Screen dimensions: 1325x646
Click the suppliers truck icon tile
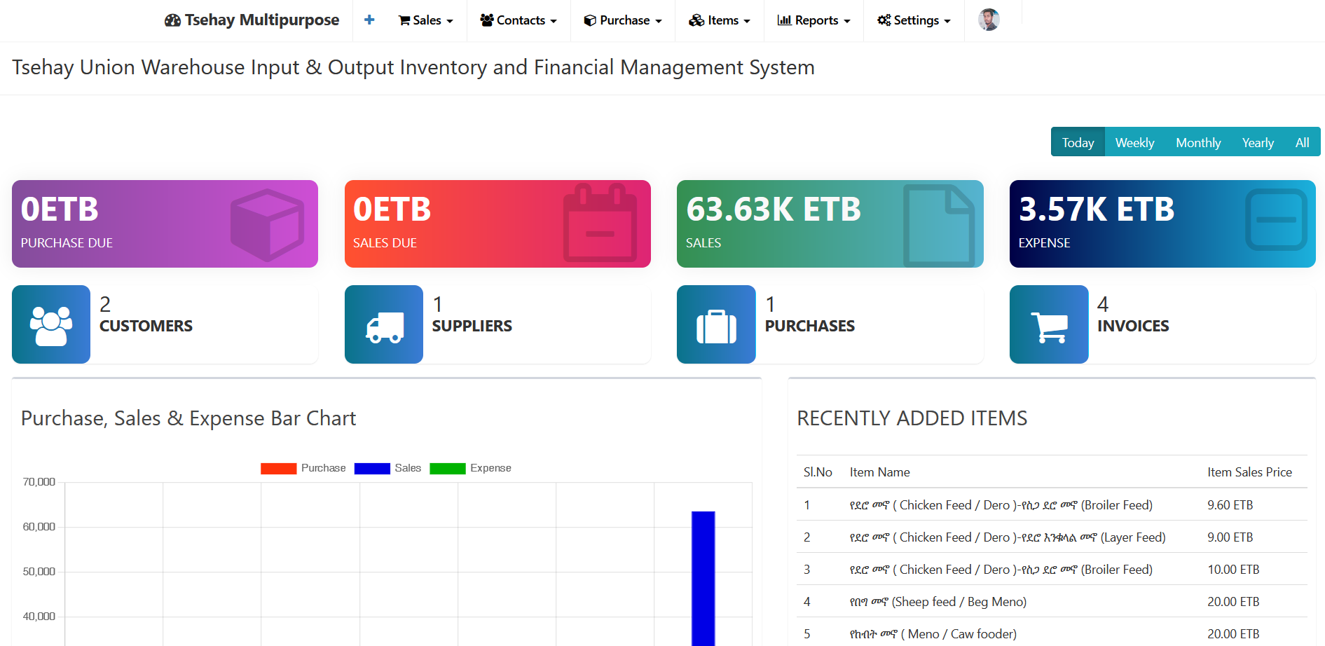384,325
